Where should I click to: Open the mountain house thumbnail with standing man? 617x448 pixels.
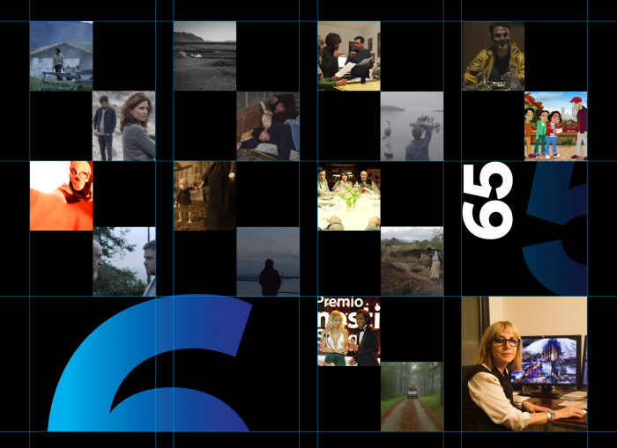61,55
